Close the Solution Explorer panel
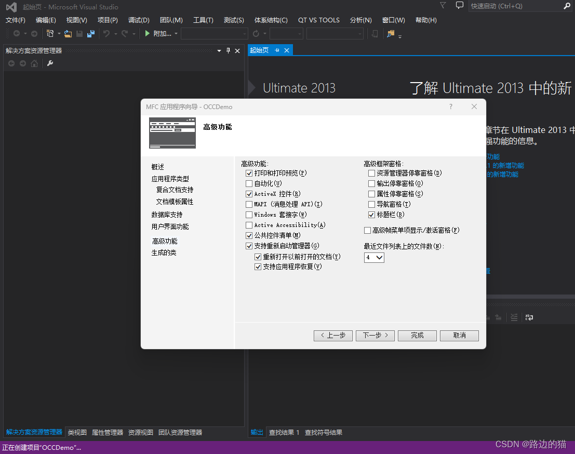Image resolution: width=575 pixels, height=454 pixels. [x=237, y=50]
